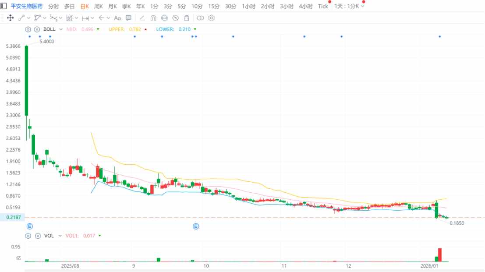Choose the 30分 minute interval

click(230, 6)
